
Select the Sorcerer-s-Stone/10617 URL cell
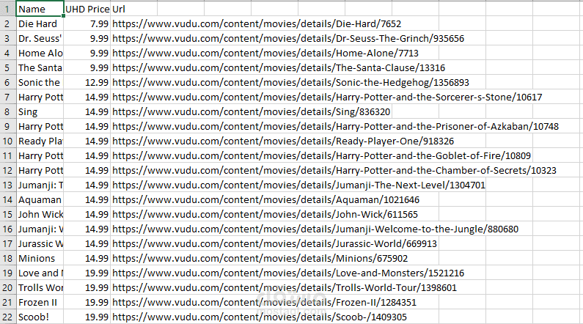327,97
